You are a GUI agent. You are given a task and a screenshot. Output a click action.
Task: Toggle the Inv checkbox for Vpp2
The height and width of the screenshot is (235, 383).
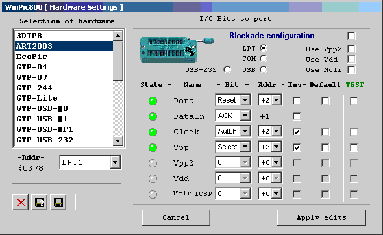pos(297,163)
